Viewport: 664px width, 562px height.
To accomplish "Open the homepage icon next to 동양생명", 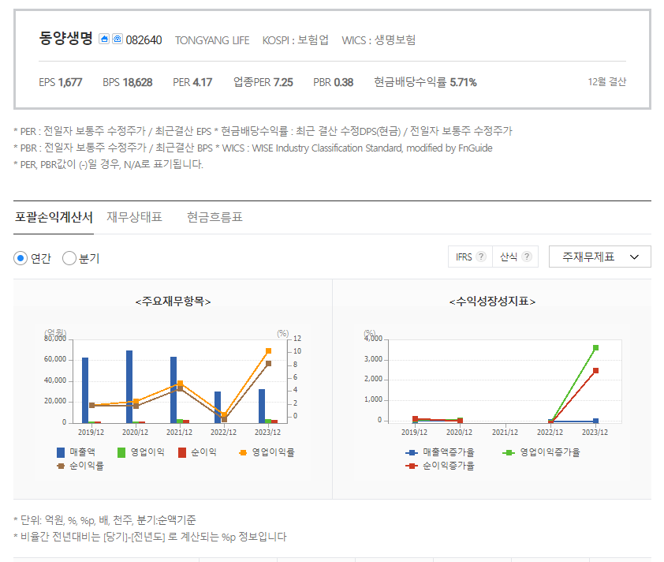I will click(x=104, y=39).
